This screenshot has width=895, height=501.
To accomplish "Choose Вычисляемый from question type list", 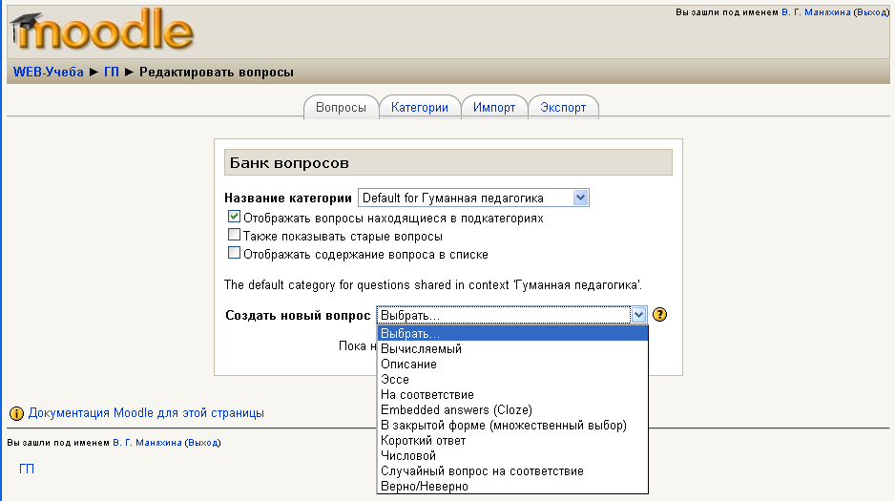I will 421,349.
